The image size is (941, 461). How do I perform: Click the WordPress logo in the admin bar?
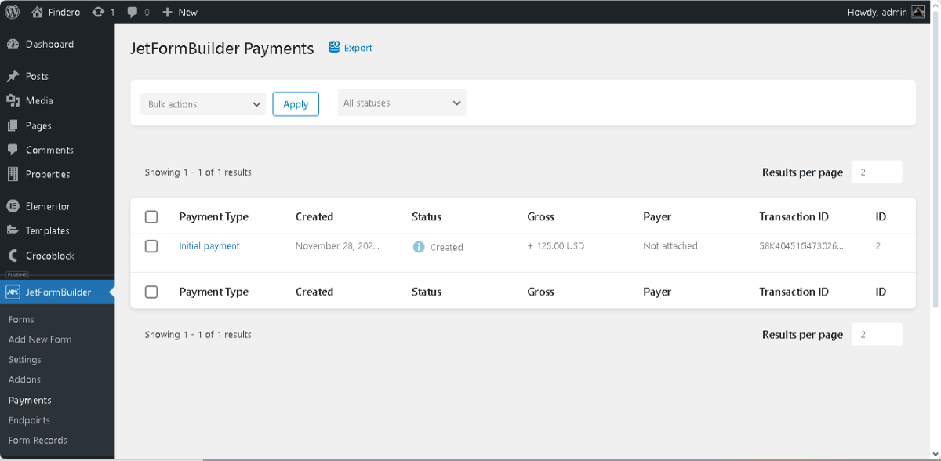(x=11, y=12)
